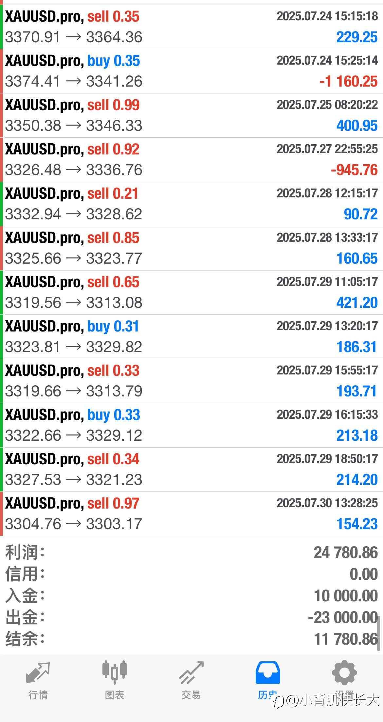Open trade buy 0.31 at 3323.81
This screenshot has width=383, height=722.
coord(191,337)
